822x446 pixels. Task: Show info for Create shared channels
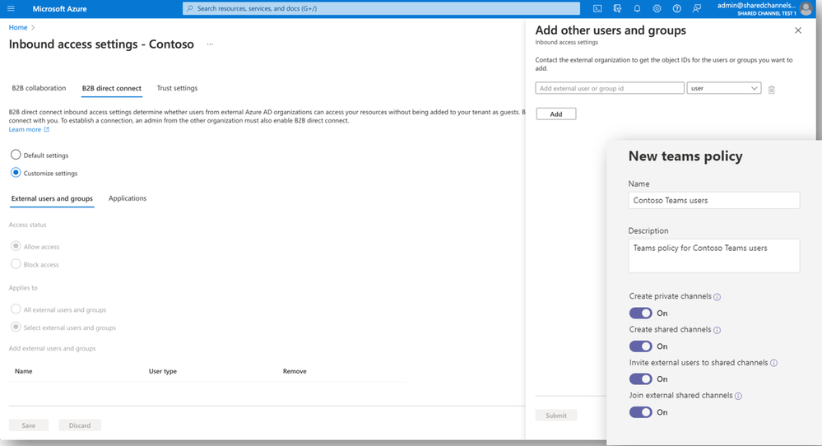point(718,330)
